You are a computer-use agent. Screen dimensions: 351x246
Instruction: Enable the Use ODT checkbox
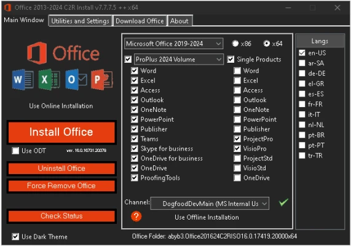(x=15, y=151)
